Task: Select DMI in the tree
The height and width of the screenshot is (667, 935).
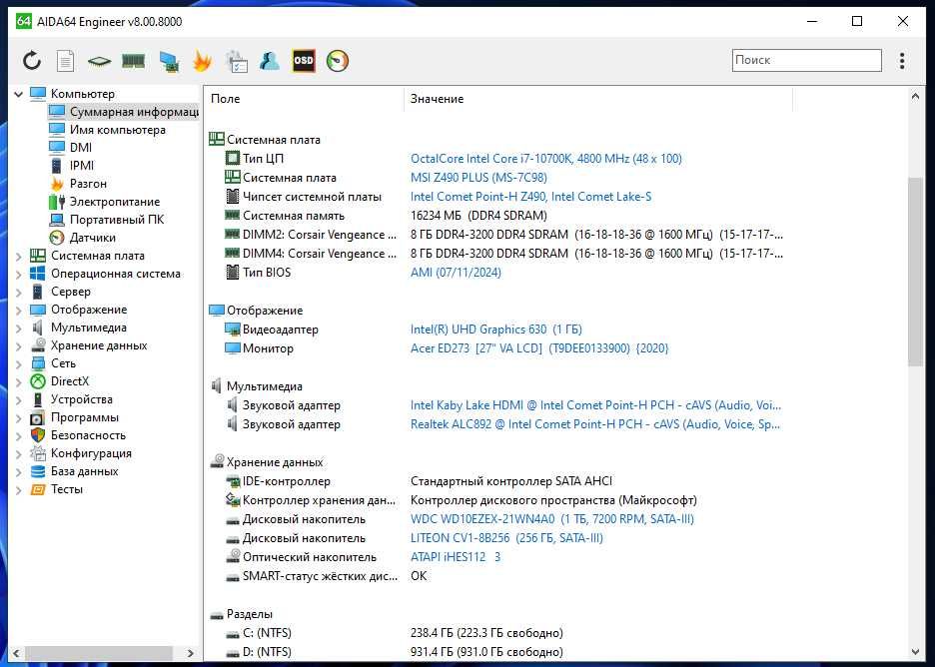Action: 81,147
